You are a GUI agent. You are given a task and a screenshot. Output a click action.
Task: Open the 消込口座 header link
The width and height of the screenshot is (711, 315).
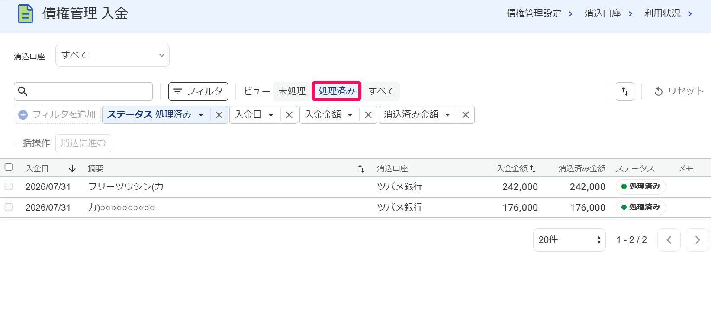[603, 14]
